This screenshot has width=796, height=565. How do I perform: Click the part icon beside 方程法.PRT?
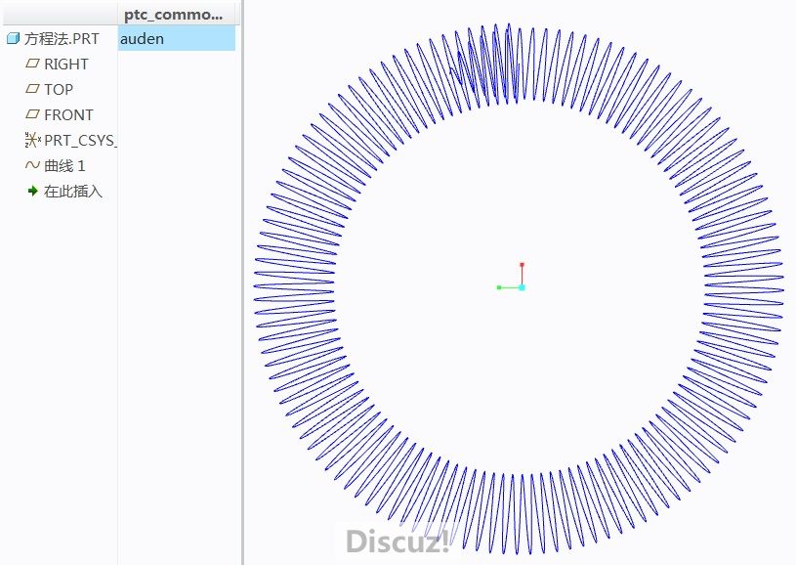[x=14, y=39]
